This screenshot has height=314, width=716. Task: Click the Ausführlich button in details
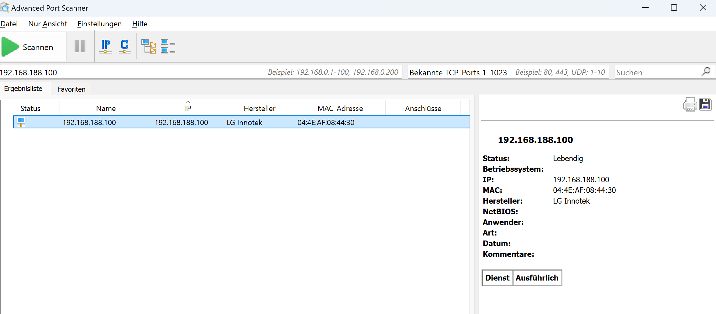click(x=537, y=278)
